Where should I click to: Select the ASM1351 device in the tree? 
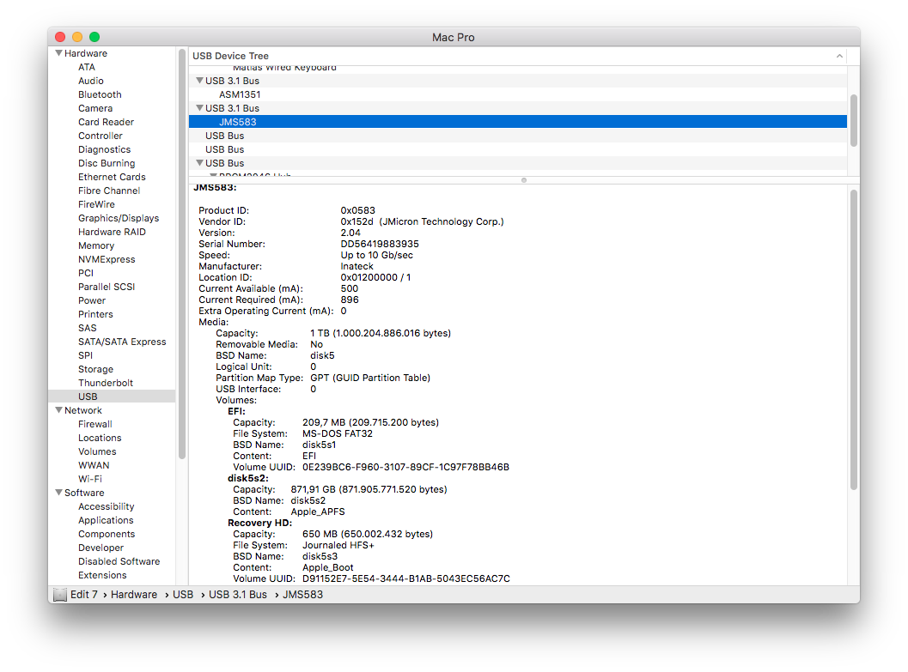tap(240, 94)
